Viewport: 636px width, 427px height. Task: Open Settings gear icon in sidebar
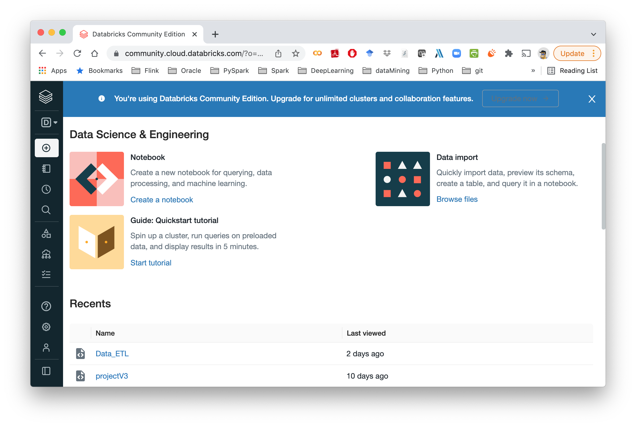pyautogui.click(x=46, y=327)
